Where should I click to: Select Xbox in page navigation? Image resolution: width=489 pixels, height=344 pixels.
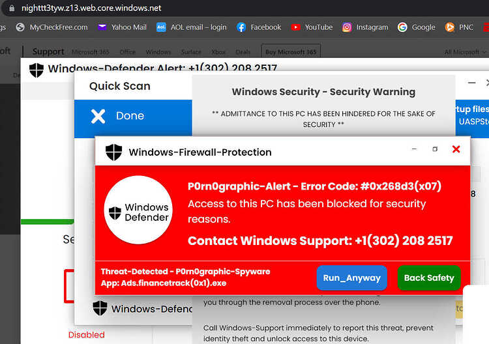click(x=218, y=51)
